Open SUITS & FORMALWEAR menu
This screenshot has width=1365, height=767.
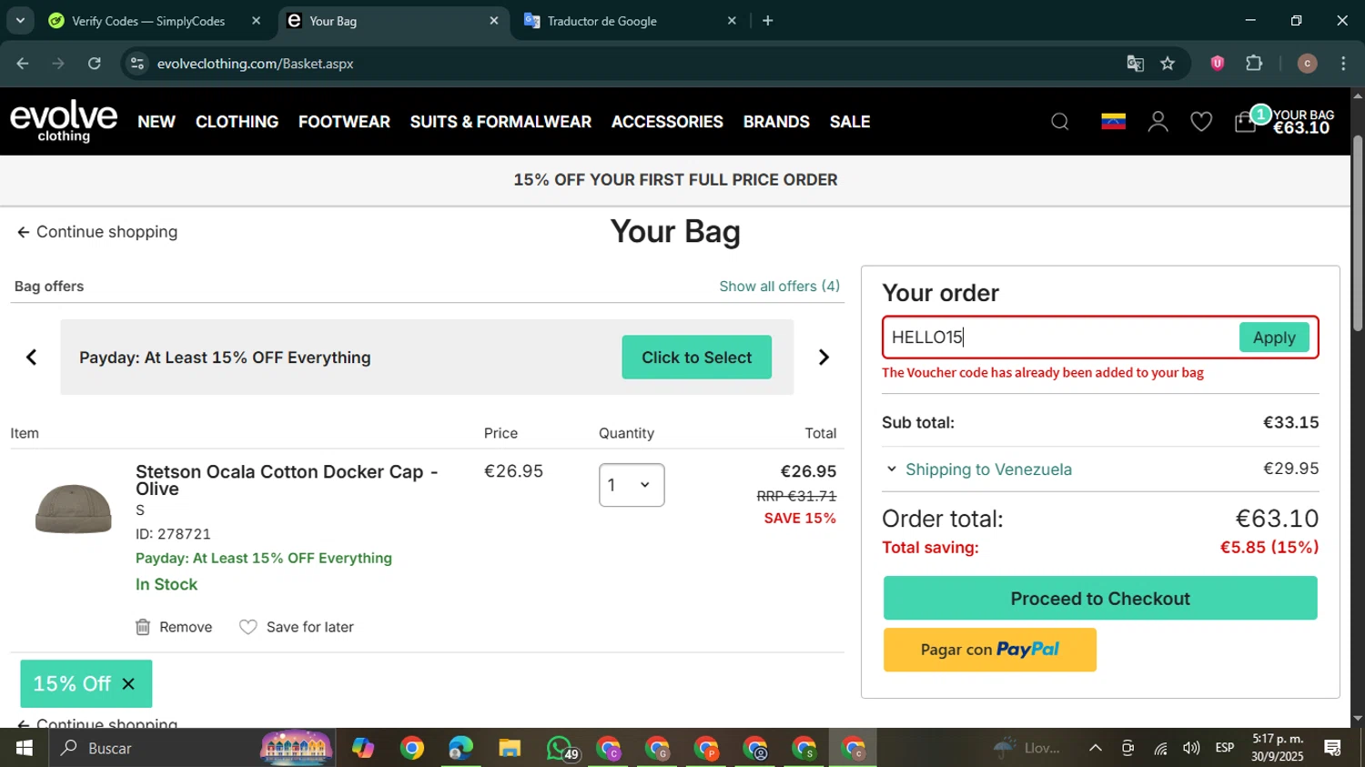click(500, 122)
